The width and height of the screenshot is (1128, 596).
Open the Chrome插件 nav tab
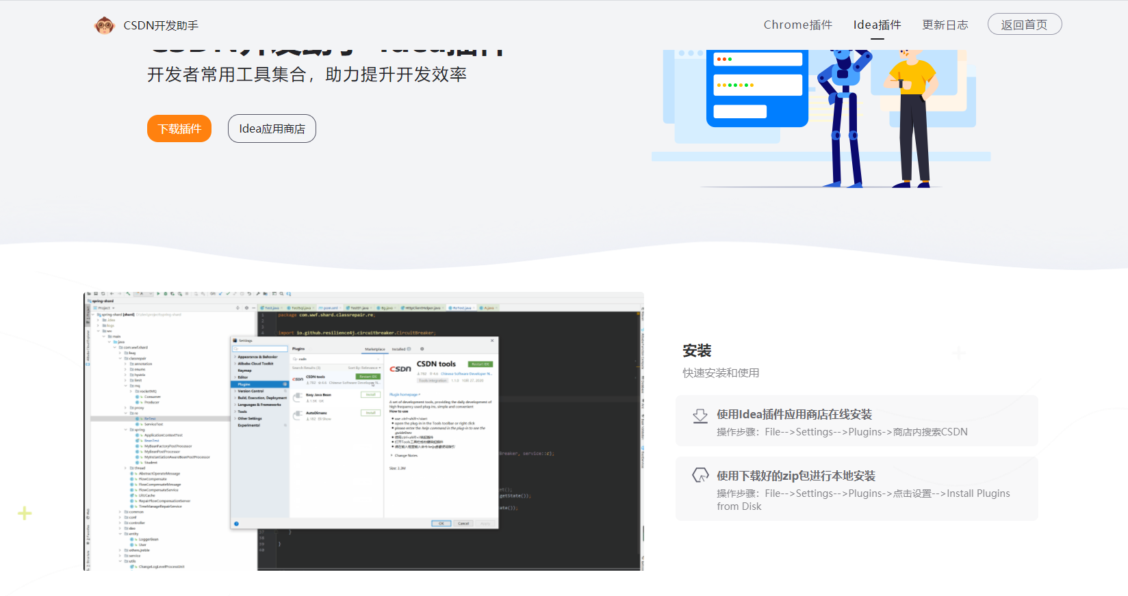(x=798, y=25)
